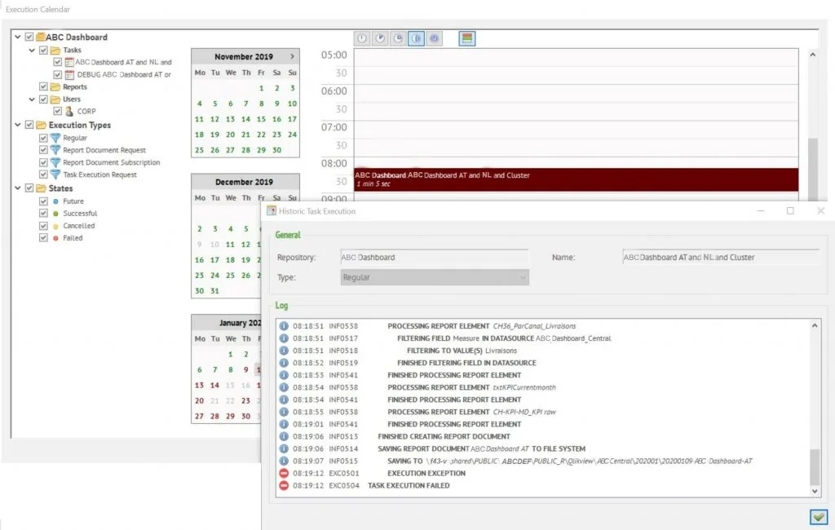Select the fully filled blue clock icon
This screenshot has width=835, height=530.
point(435,38)
